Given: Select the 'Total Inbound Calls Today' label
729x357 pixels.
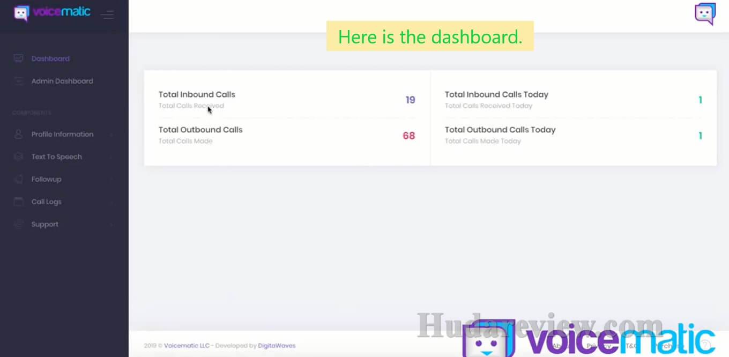Looking at the screenshot, I should (x=496, y=94).
